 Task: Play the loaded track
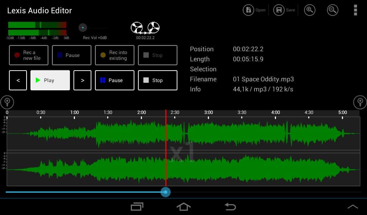pyautogui.click(x=50, y=80)
